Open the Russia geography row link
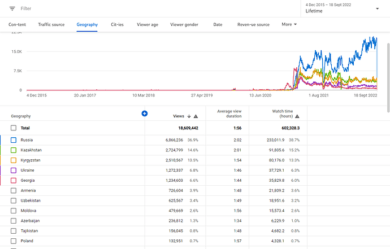This screenshot has height=249, width=390. 27,140
